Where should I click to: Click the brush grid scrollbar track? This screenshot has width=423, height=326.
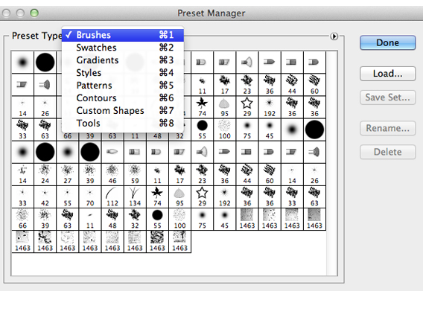[x=331, y=163]
